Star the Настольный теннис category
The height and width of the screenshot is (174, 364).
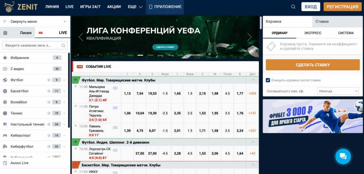[x=49, y=124]
